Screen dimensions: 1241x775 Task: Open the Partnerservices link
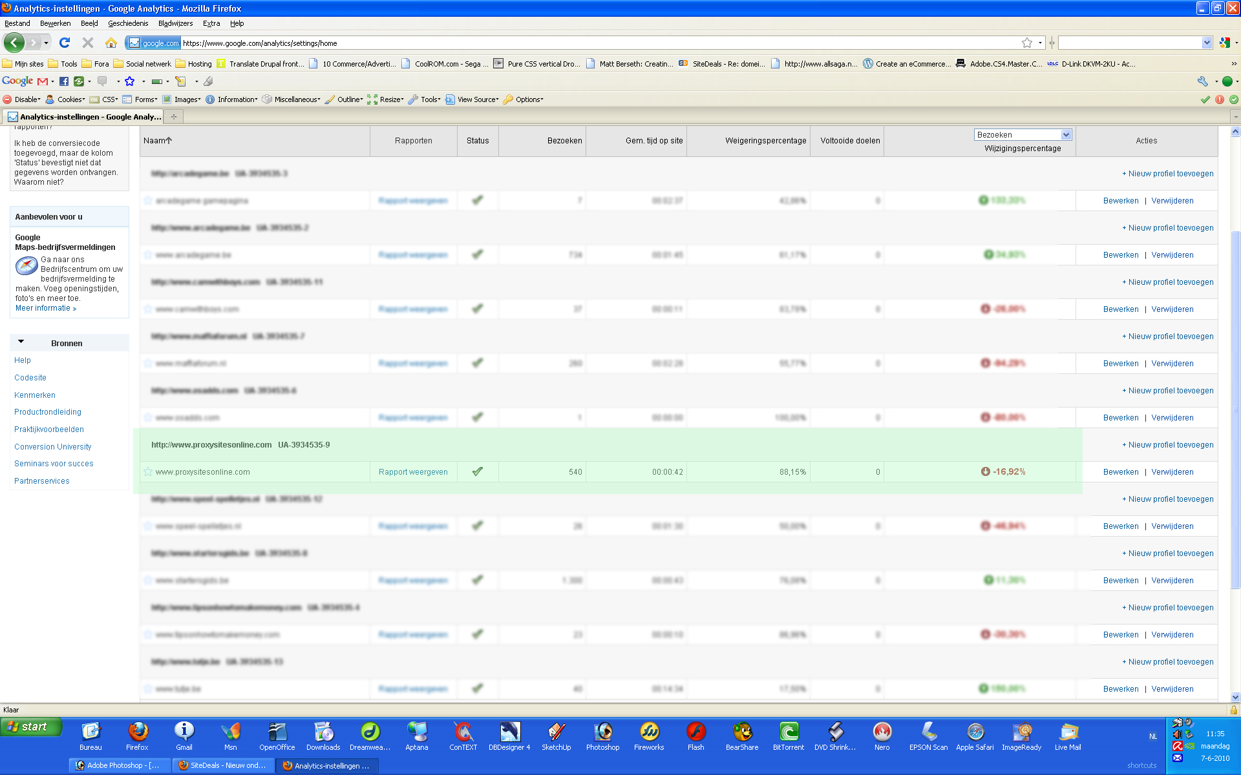pos(42,481)
